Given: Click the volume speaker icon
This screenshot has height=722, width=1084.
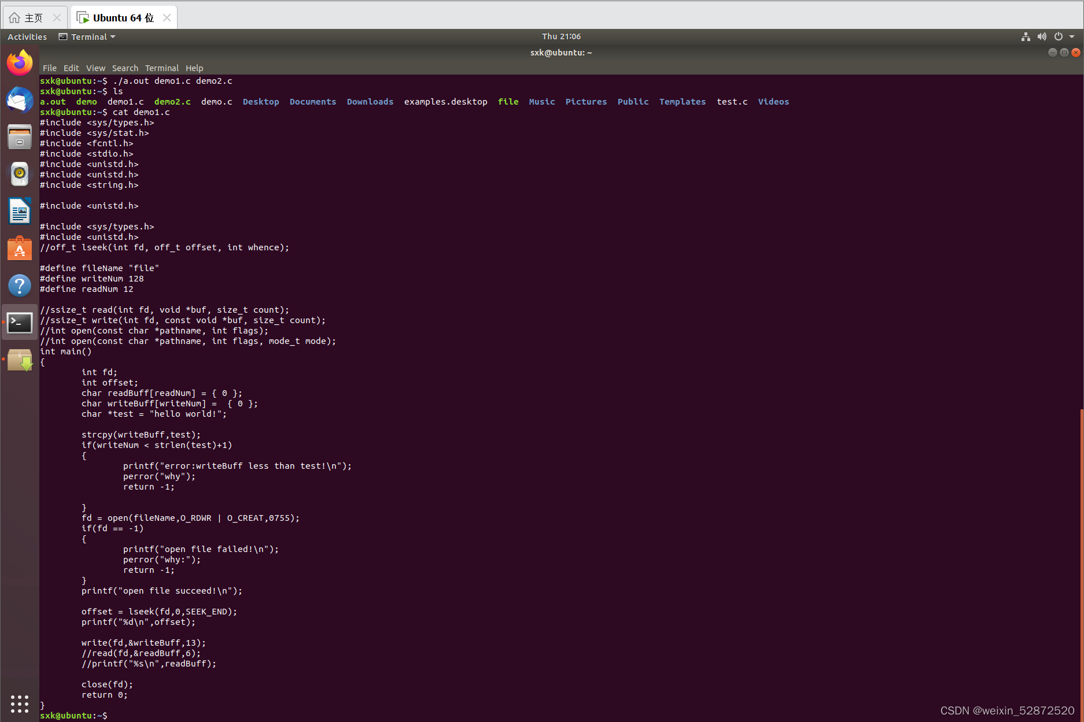Looking at the screenshot, I should tap(1042, 36).
